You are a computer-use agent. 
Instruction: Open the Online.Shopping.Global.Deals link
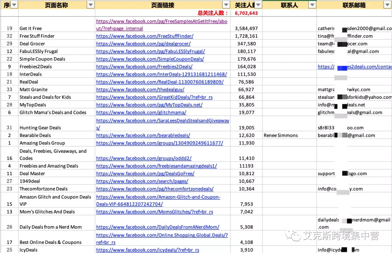[x=162, y=239]
